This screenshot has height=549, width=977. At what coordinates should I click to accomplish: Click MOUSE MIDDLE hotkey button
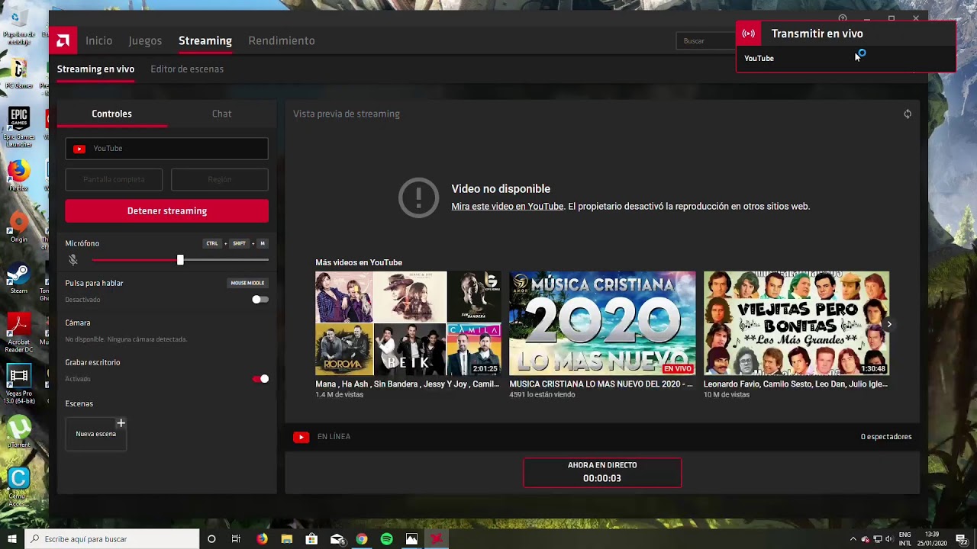tap(247, 283)
